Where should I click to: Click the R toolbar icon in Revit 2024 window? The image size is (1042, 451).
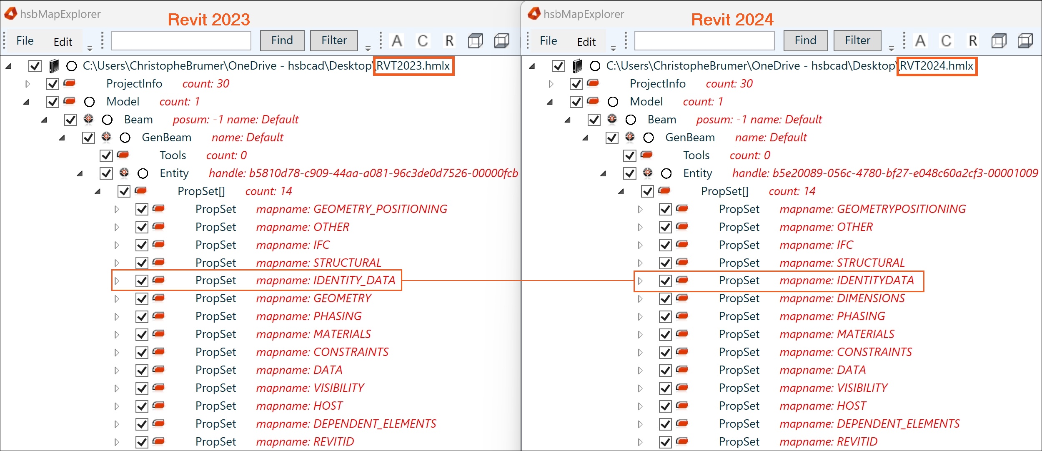pos(972,41)
